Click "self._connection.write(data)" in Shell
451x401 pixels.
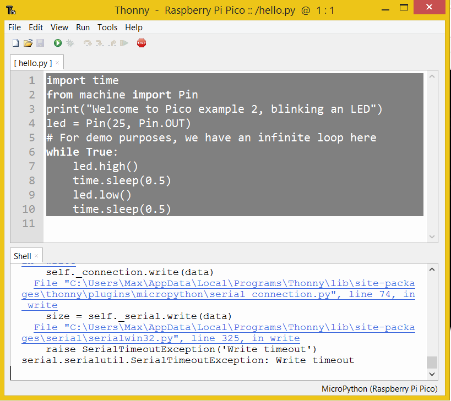130,272
